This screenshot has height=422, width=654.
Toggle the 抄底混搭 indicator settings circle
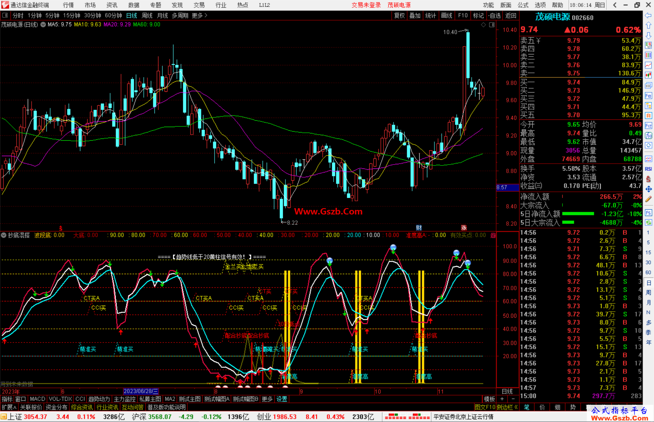pos(4,235)
